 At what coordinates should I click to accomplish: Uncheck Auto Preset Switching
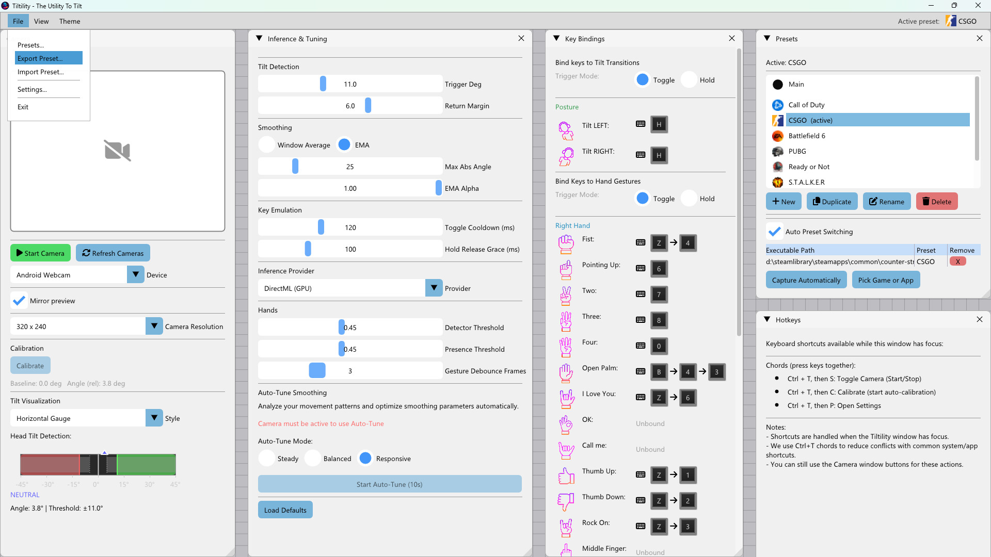tap(775, 231)
